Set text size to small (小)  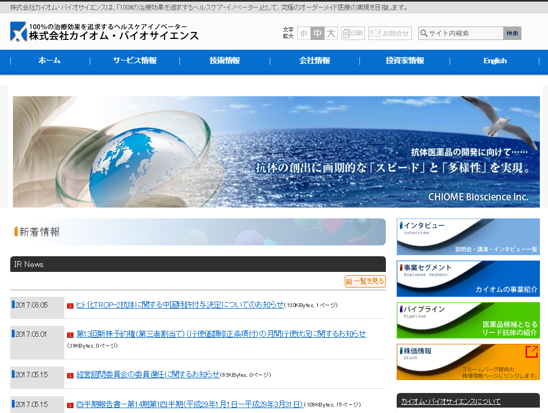(304, 33)
